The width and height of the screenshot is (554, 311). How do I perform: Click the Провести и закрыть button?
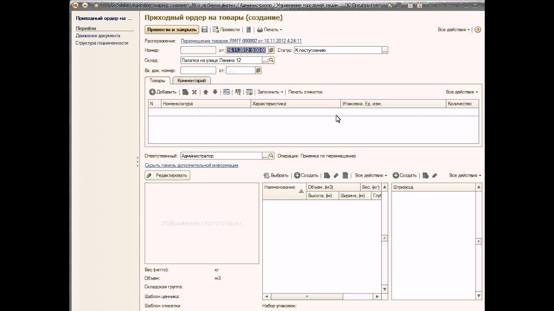pos(172,30)
